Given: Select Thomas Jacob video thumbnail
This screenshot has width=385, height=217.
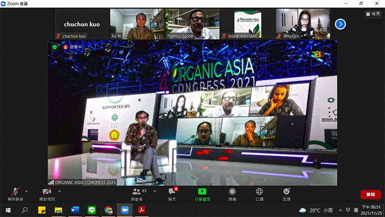Looking at the screenshot, I should click(192, 24).
